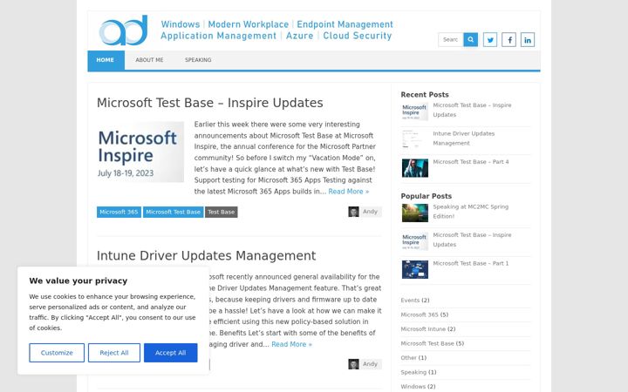This screenshot has height=392, width=628.
Task: Open recent post Microsoft Test Base – Inspire Updates
Action: (x=472, y=110)
